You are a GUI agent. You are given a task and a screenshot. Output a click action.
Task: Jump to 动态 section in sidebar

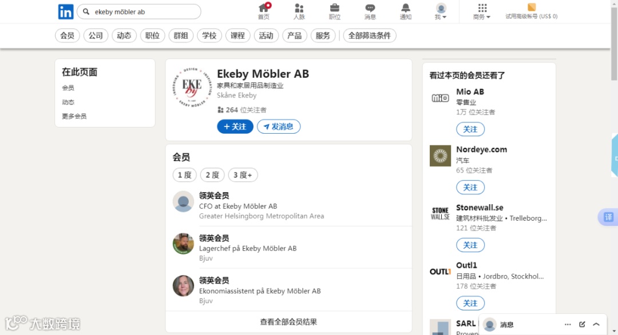point(68,102)
